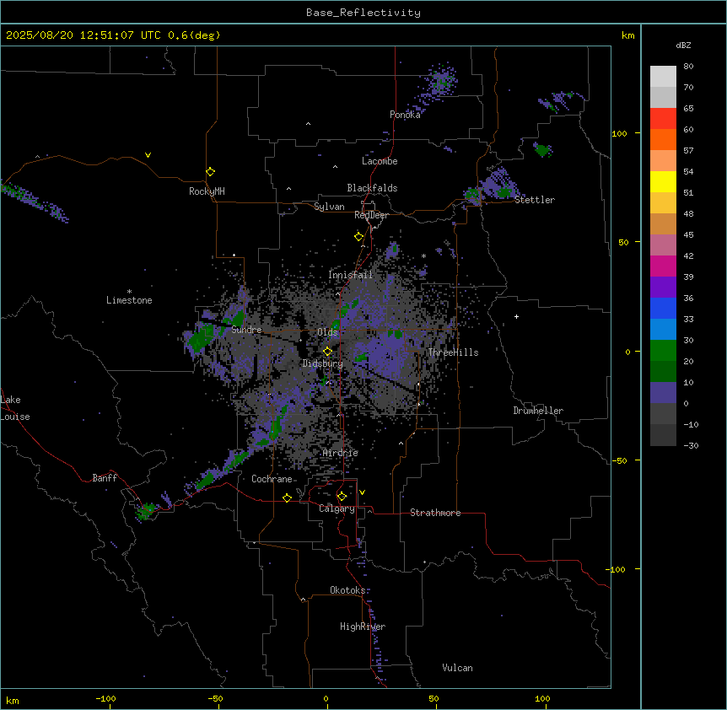Click the yellow V marker northeast of Calgary
The height and width of the screenshot is (710, 727).
coord(362,492)
